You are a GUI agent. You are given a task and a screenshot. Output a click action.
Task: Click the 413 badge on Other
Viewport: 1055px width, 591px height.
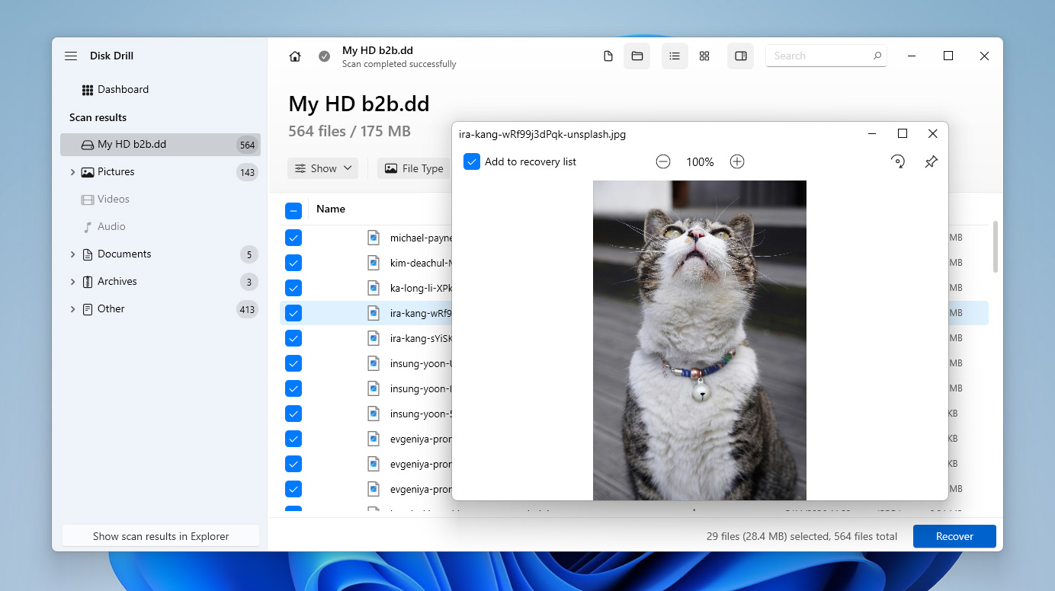click(247, 309)
